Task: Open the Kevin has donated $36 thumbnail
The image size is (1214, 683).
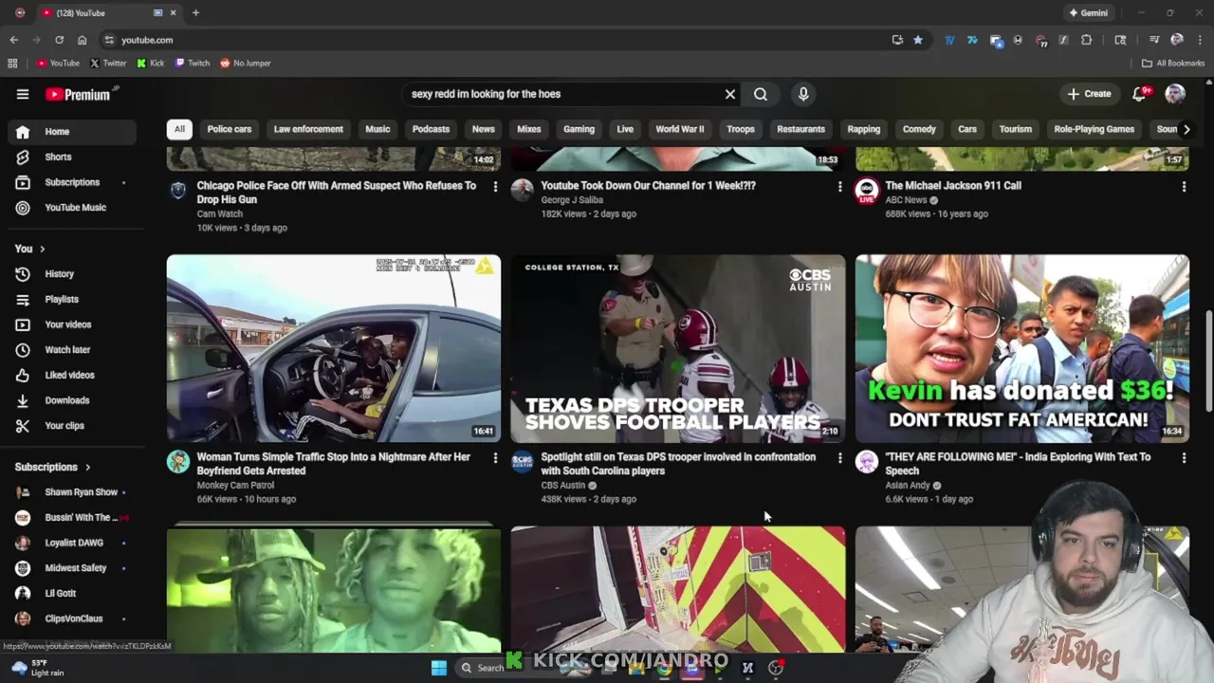Action: (x=1022, y=348)
